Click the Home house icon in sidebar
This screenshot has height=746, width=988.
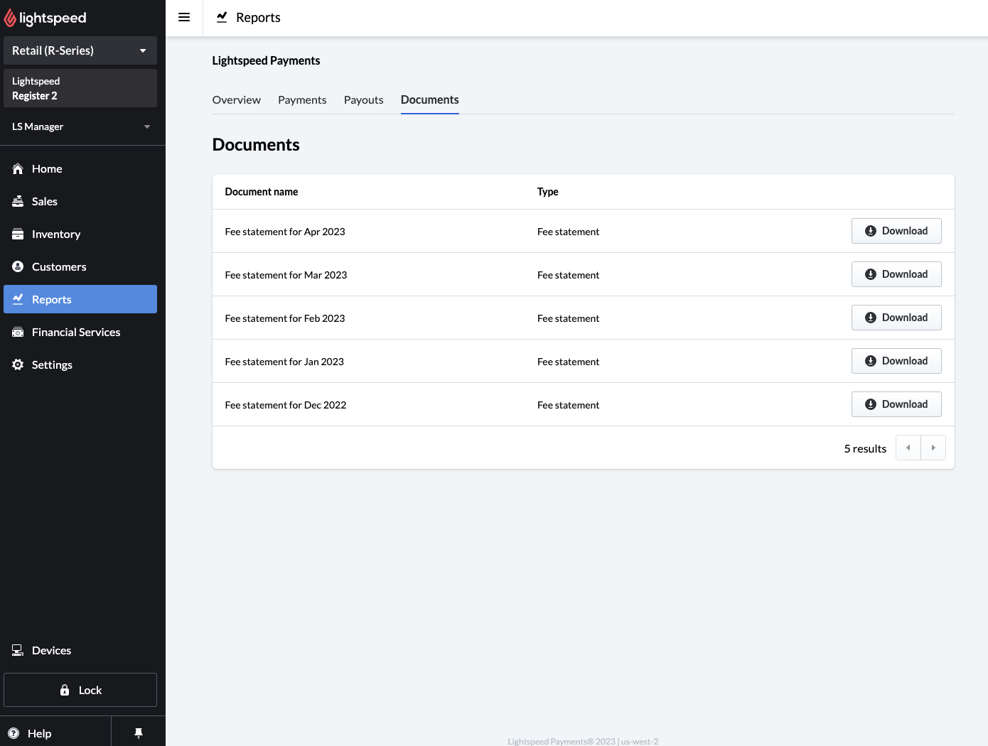(x=18, y=169)
